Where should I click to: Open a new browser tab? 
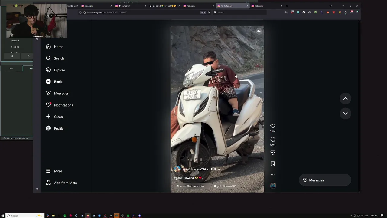(287, 6)
